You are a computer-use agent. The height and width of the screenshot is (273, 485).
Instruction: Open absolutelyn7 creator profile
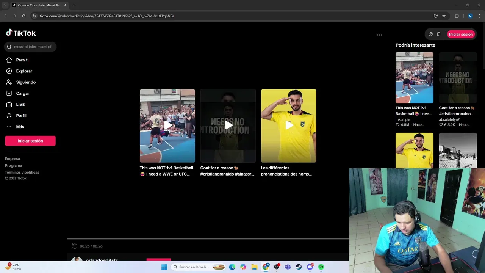tap(449, 119)
